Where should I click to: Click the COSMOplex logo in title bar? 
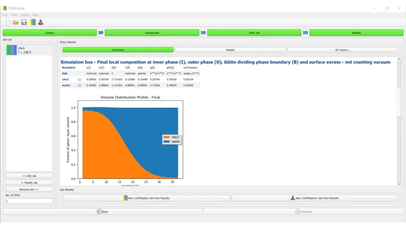pos(4,8)
